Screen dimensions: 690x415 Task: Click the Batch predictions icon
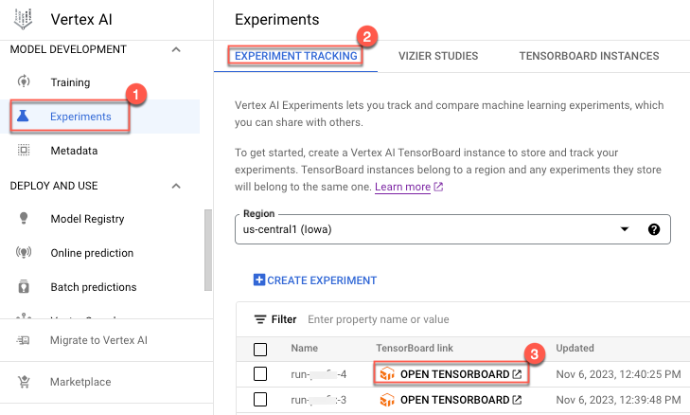point(25,287)
